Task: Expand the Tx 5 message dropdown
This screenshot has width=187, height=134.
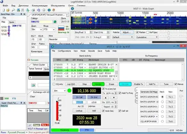Action: tap(157, 116)
